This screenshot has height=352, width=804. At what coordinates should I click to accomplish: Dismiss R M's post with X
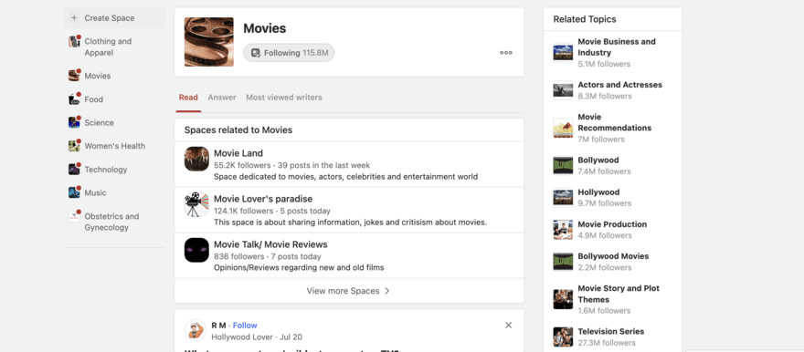tap(508, 325)
